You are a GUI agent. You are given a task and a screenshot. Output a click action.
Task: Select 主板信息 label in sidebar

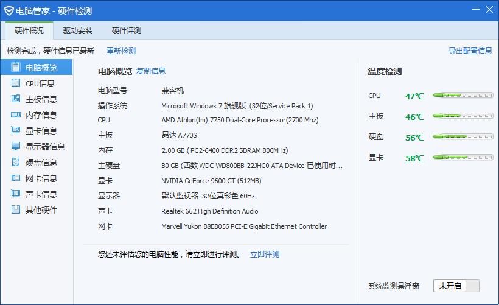pos(41,99)
